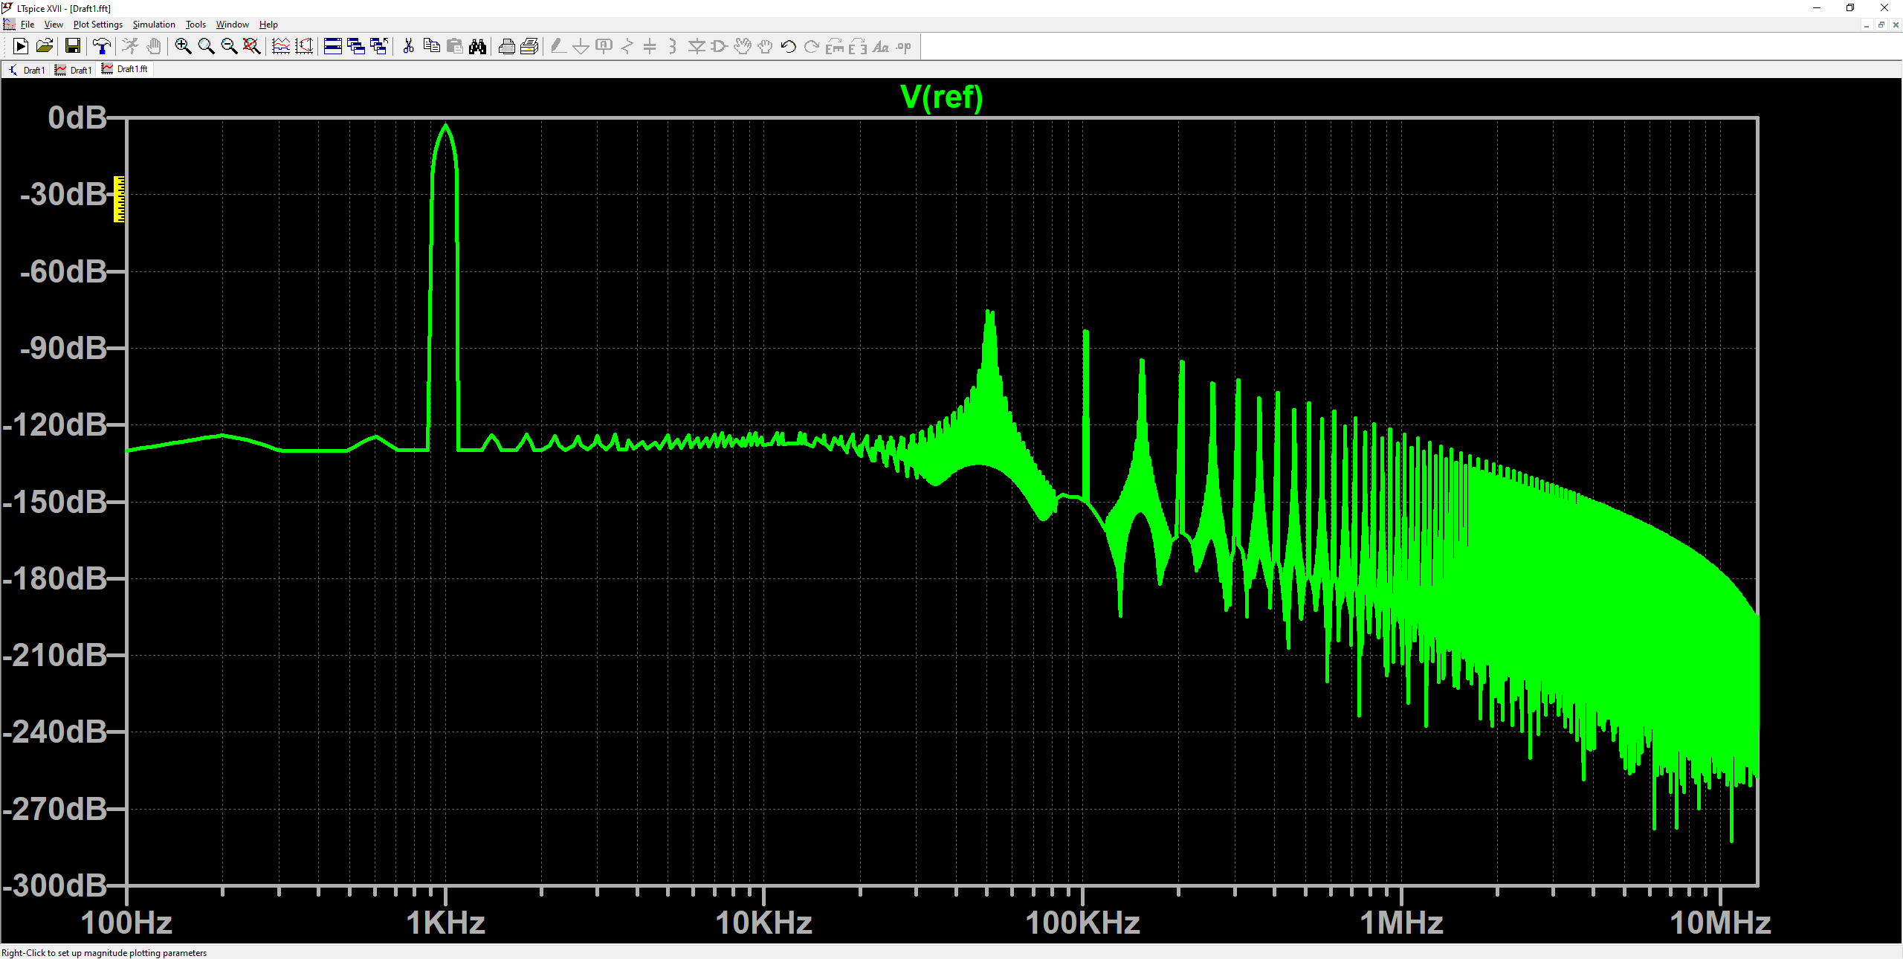
Task: Click the Print icon
Action: click(506, 47)
